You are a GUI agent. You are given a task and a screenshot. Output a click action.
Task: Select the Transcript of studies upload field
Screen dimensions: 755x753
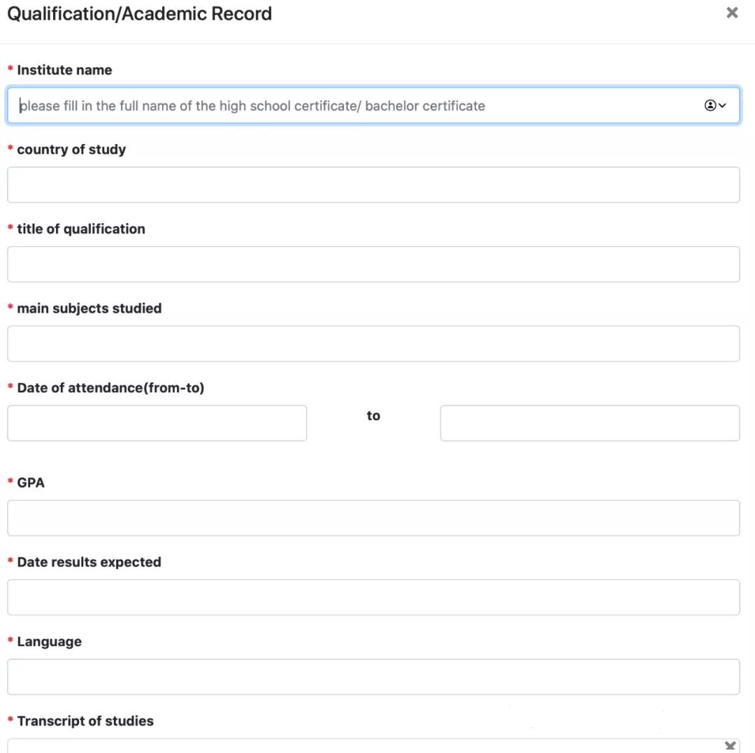373,746
